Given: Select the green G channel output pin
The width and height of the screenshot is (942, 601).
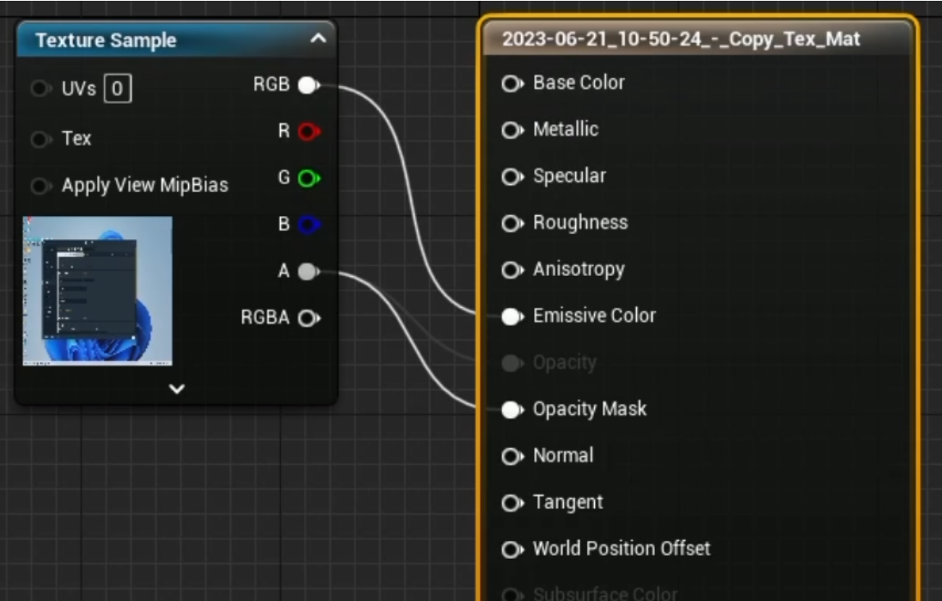Looking at the screenshot, I should [x=307, y=179].
